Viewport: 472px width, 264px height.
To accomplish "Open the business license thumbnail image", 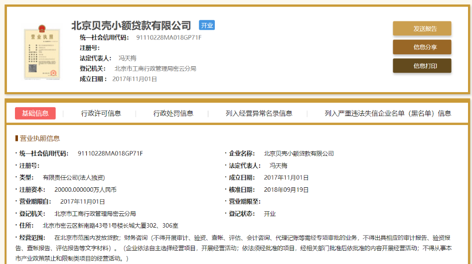I will pyautogui.click(x=42, y=52).
